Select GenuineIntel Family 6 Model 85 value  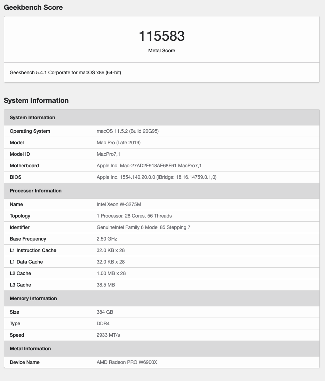coord(143,227)
